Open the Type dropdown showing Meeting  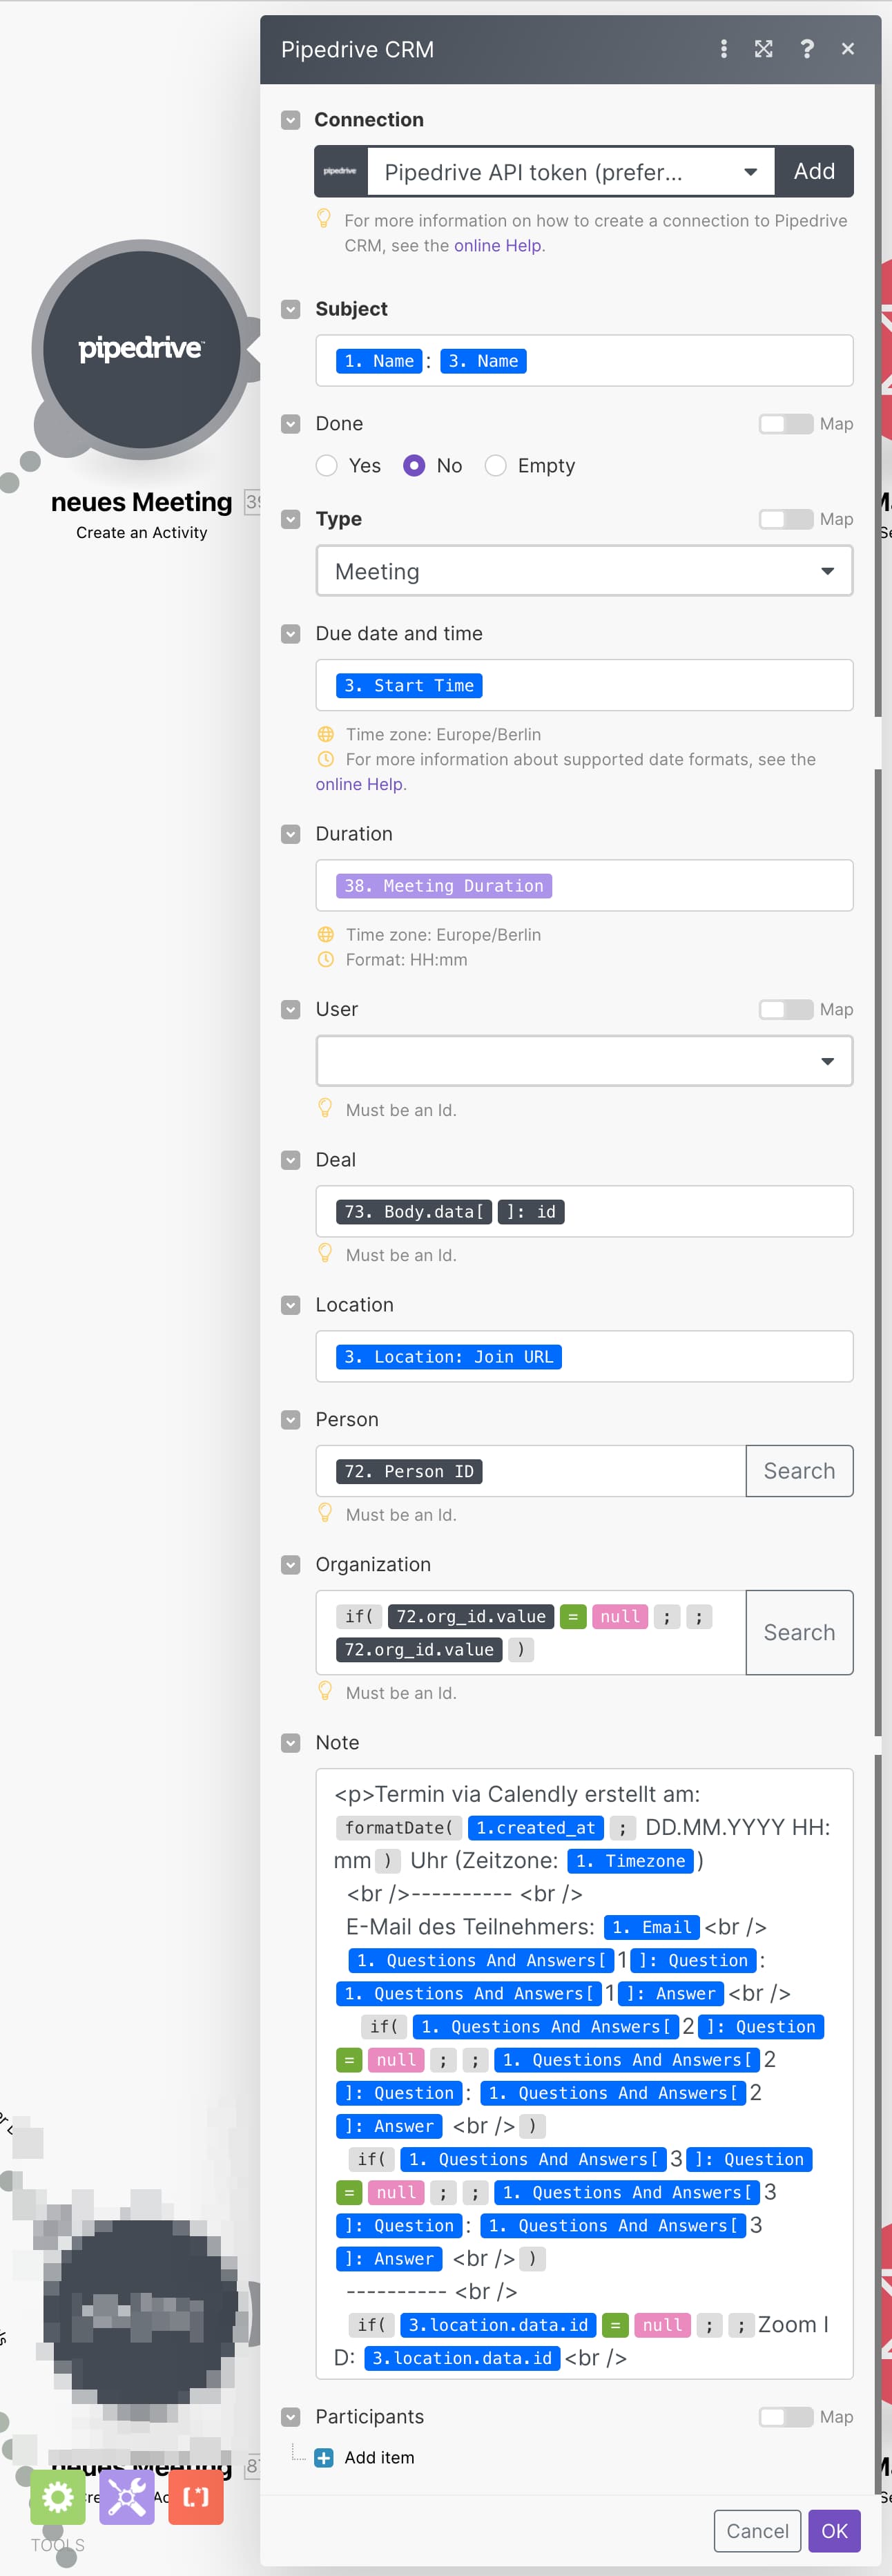[584, 571]
